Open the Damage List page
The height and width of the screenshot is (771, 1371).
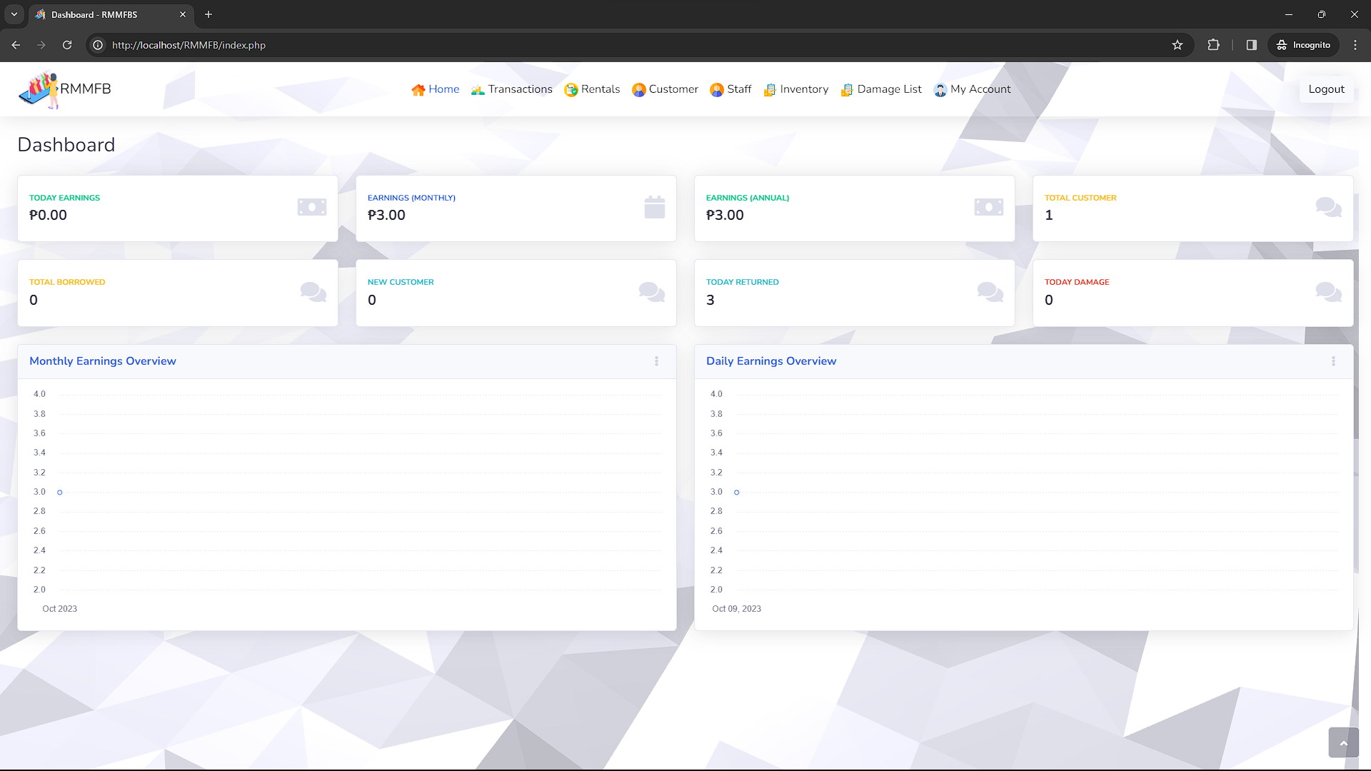[x=882, y=89]
